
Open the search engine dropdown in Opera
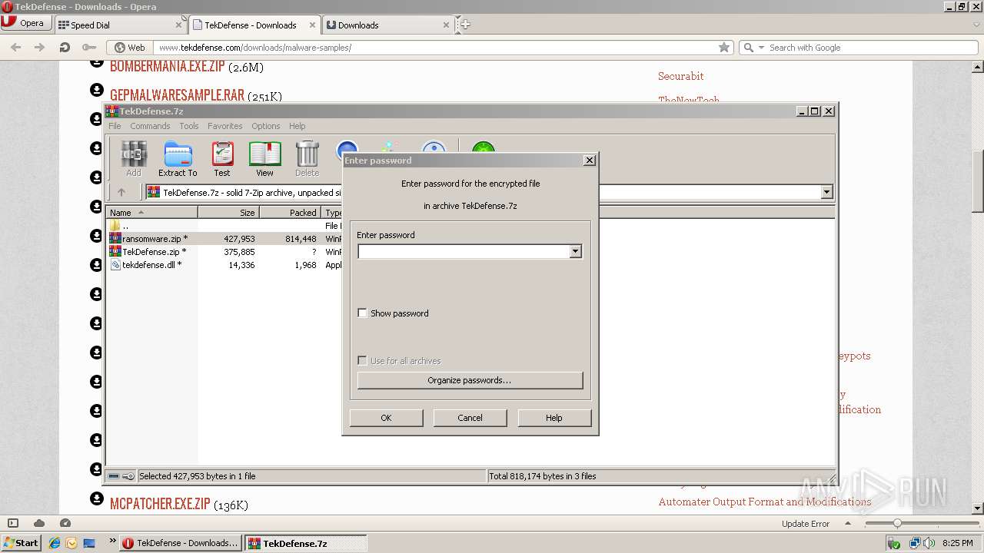click(761, 48)
